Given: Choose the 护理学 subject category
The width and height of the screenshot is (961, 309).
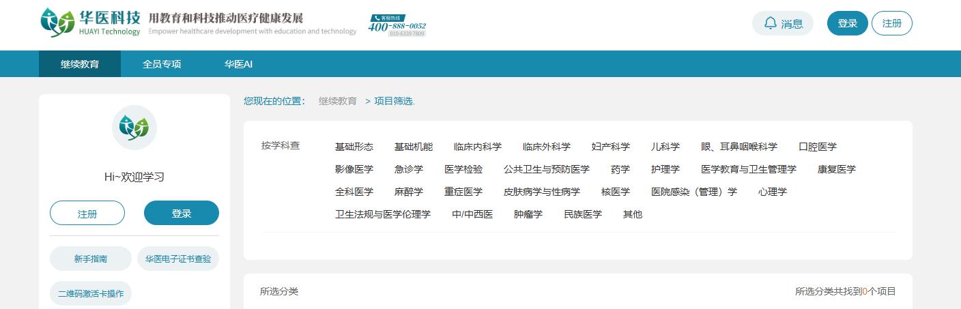Looking at the screenshot, I should (665, 169).
